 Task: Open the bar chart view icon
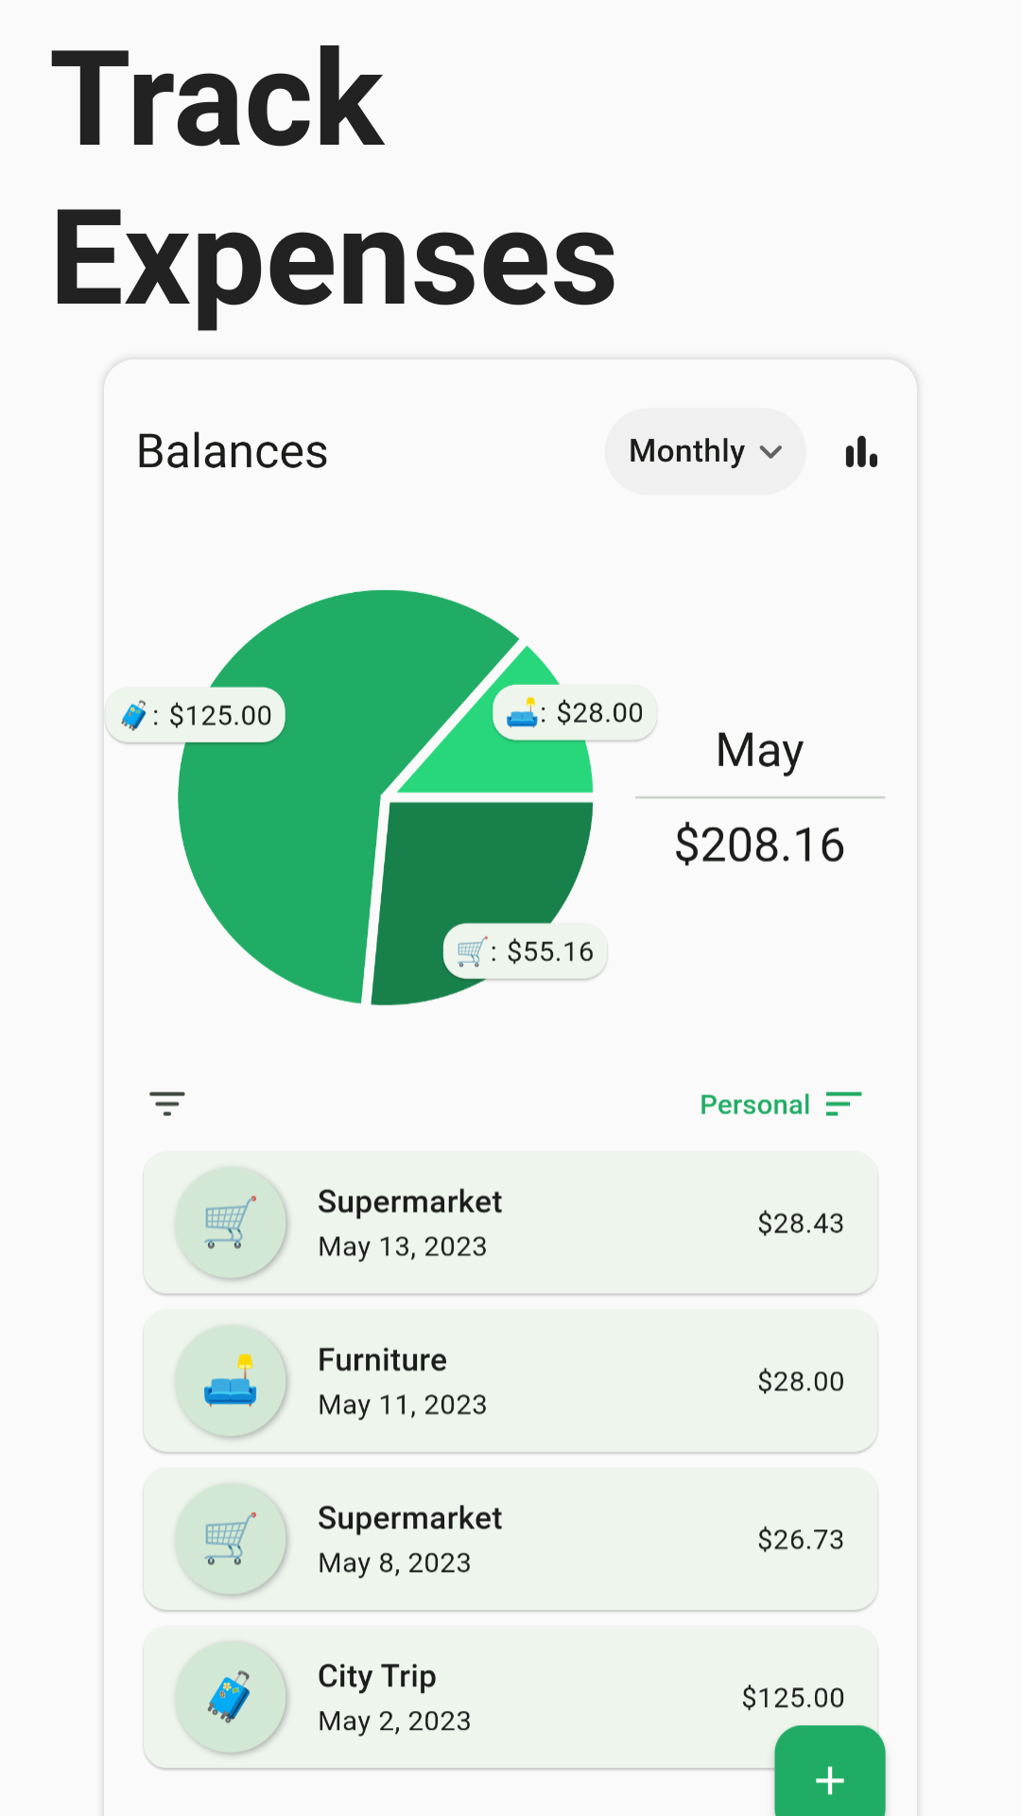(861, 452)
